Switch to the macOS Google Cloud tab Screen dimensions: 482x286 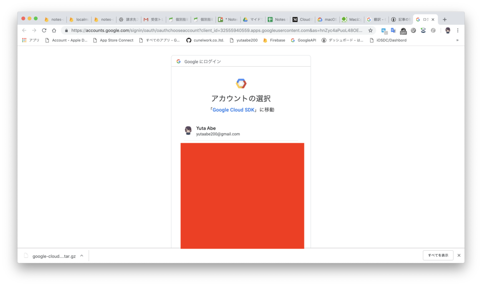tap(328, 20)
